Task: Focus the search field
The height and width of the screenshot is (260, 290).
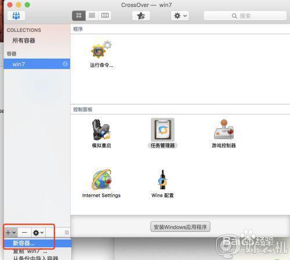Action: [x=245, y=16]
